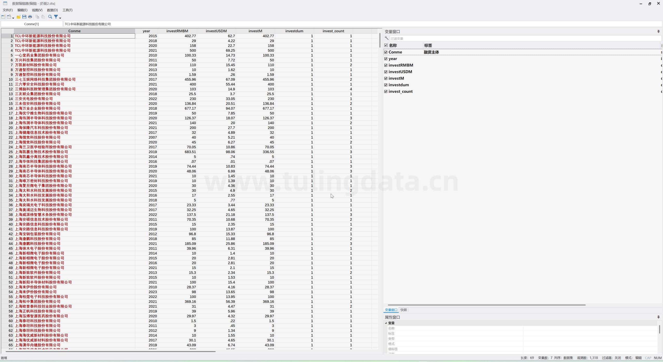Uncheck the year variable checkbox
The width and height of the screenshot is (663, 362).
386,59
